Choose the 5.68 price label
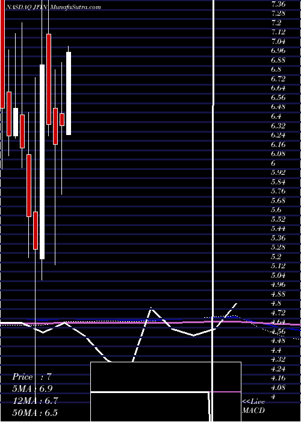 click(278, 201)
